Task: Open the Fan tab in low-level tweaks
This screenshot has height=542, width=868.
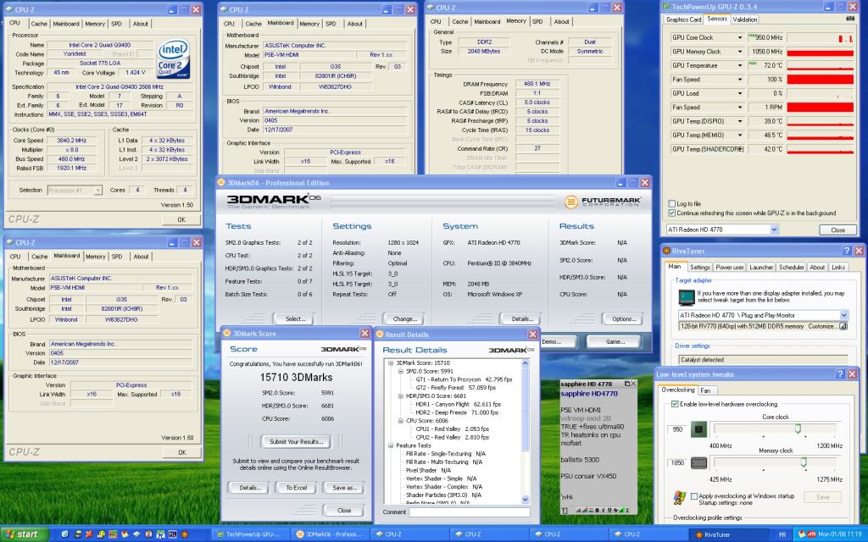Action: coord(706,390)
